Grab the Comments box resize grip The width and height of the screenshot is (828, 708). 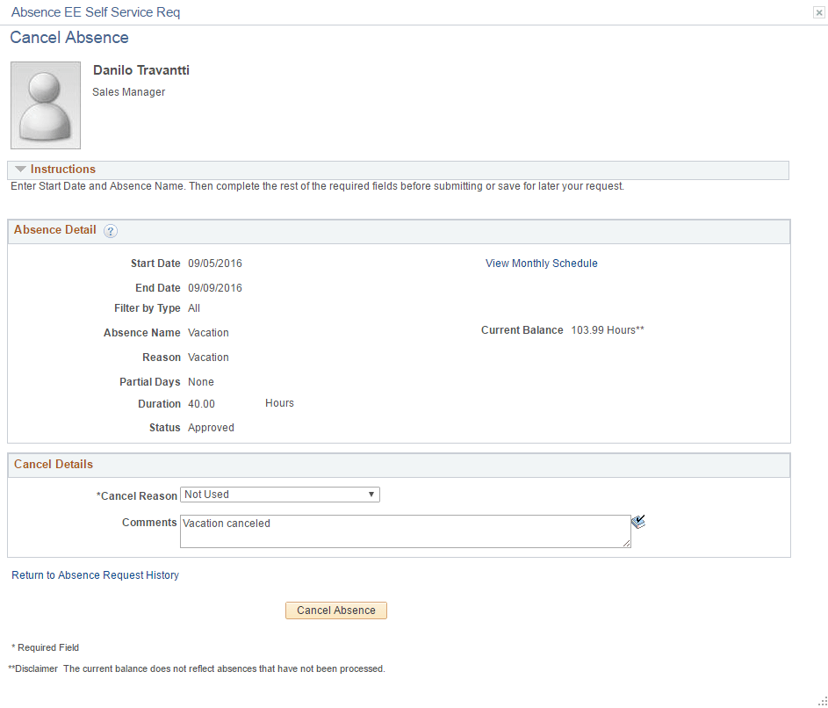coord(626,545)
